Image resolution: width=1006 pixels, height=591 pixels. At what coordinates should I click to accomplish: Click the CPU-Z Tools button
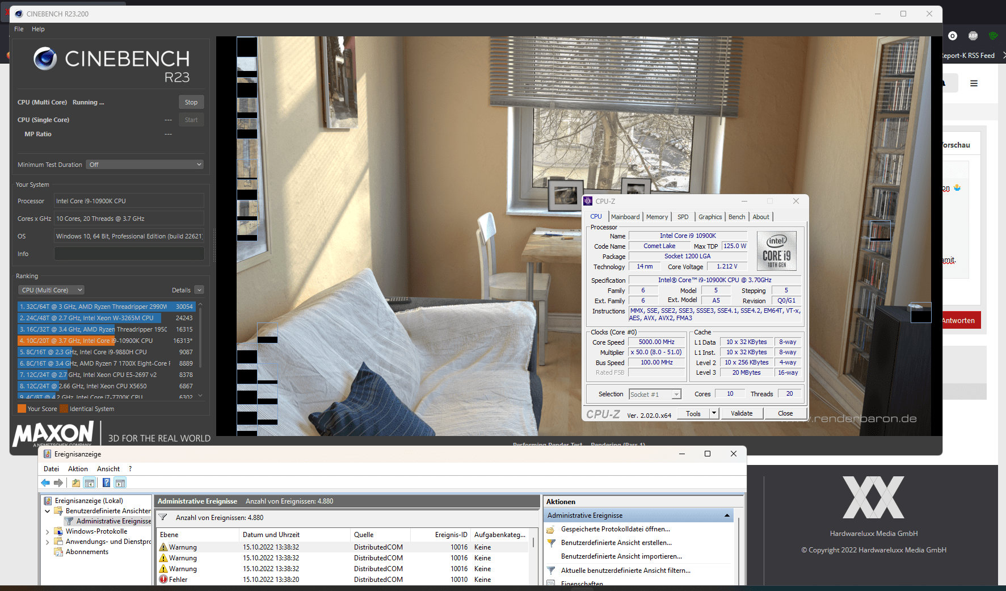click(693, 413)
